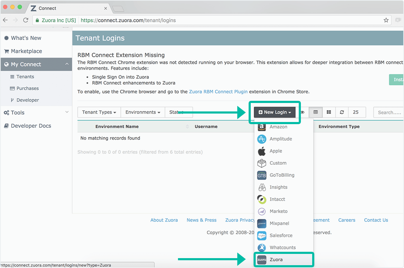Choose Salesforce in the login type list

point(284,236)
